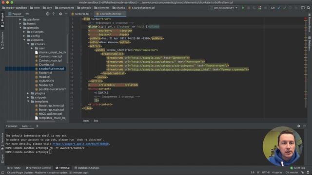Open the npm side tool window

tap(2, 159)
